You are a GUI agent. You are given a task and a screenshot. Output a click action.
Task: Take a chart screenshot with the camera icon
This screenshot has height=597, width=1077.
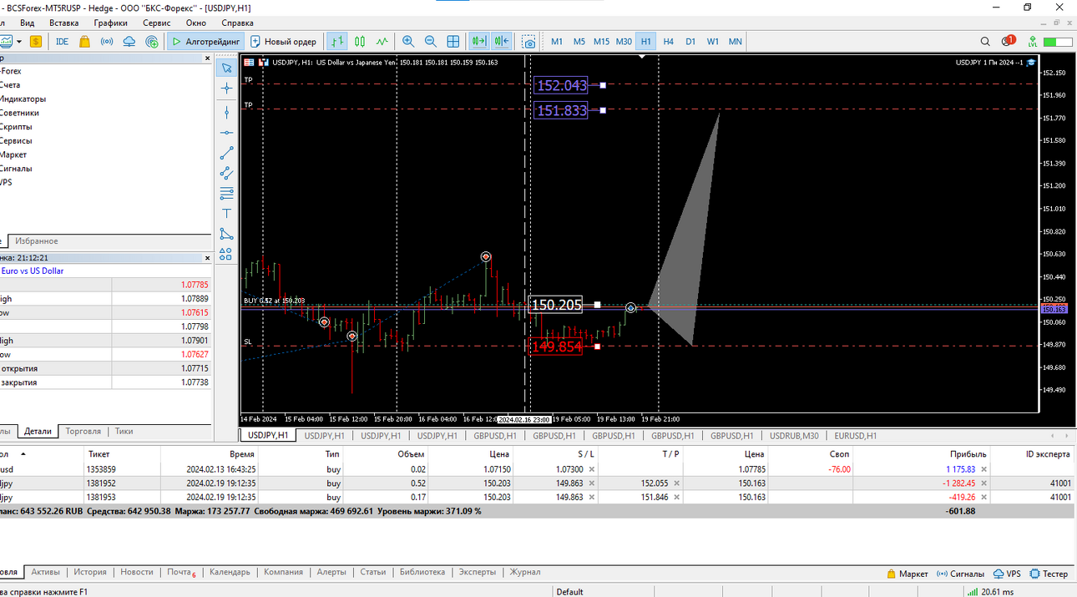[x=529, y=41]
